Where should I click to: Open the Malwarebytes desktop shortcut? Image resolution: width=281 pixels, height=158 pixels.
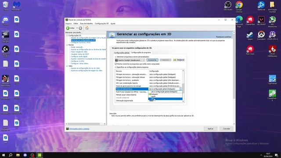(17, 5)
